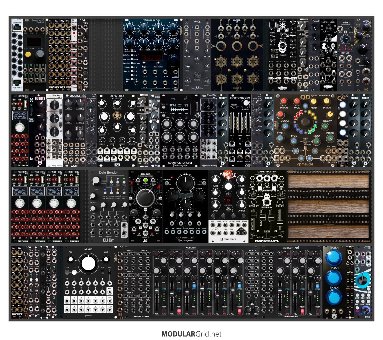
Task: Hit the green TAP TEMPO button on Sarajewo
Action: [x=145, y=181]
